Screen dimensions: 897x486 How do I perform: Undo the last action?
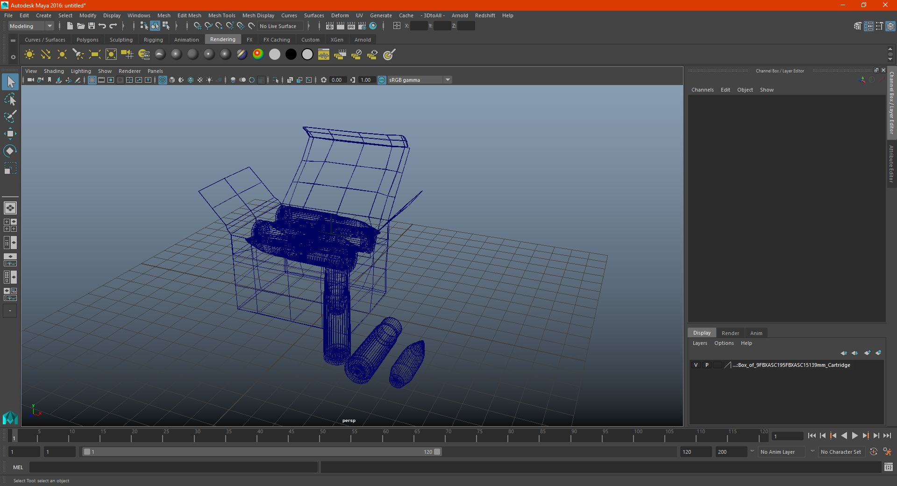pyautogui.click(x=102, y=26)
